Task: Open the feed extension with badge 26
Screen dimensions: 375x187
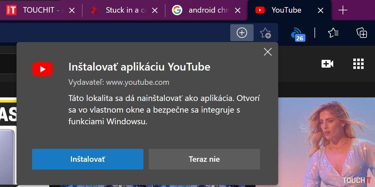Action: click(x=297, y=33)
